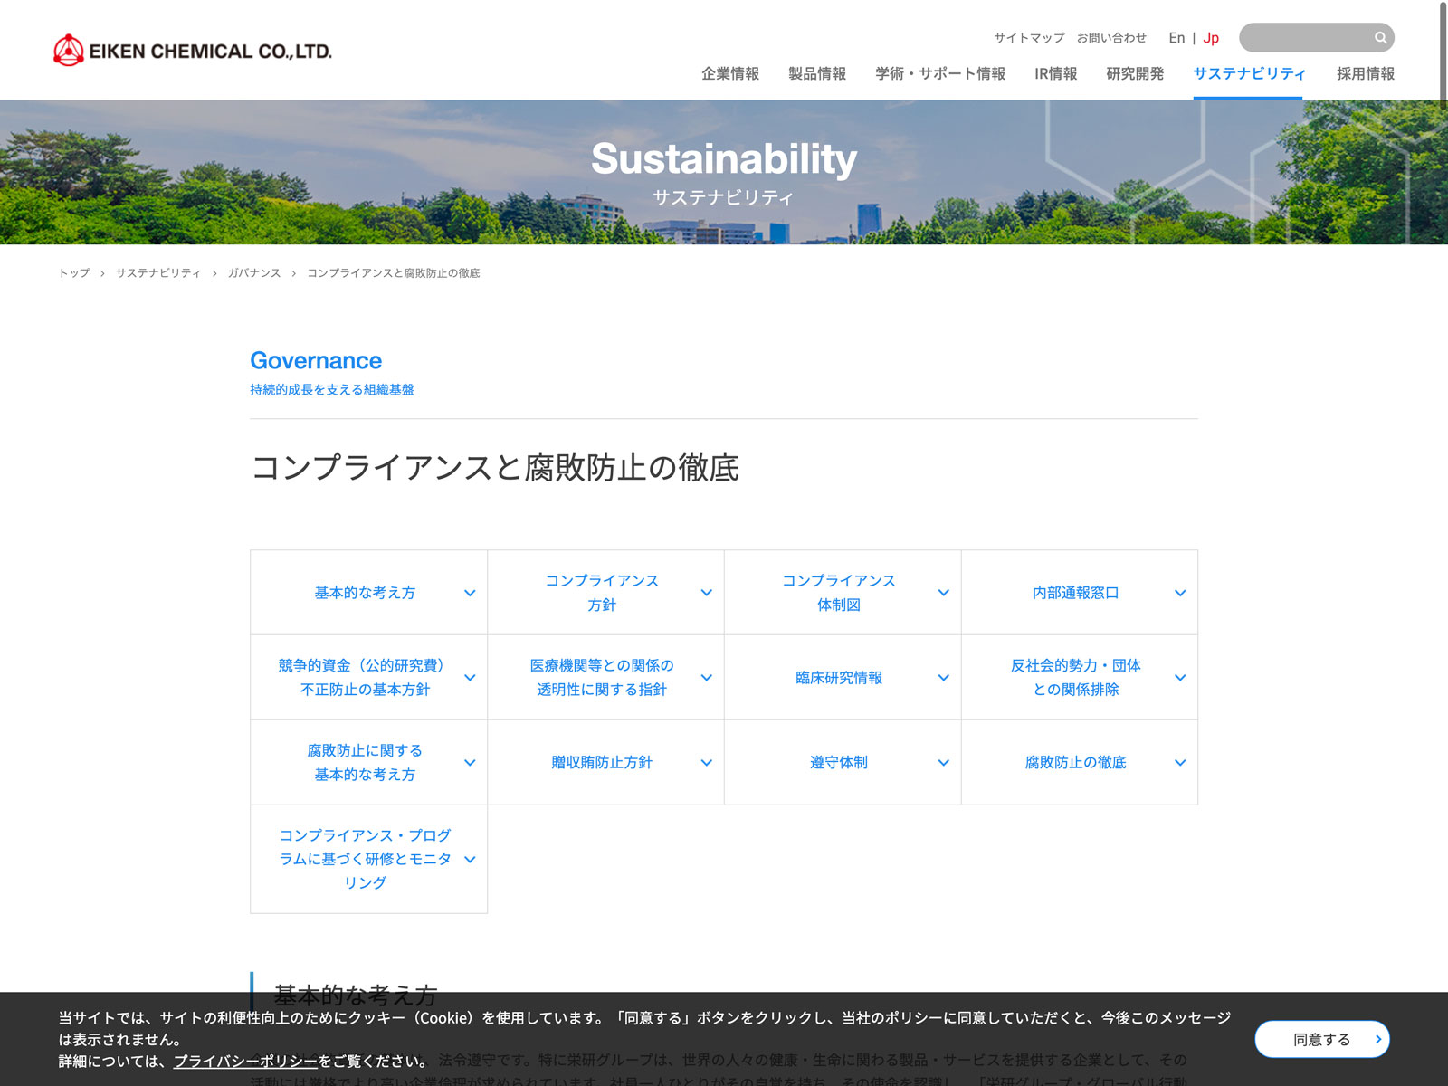Open the 企業情報 menu

click(x=729, y=74)
